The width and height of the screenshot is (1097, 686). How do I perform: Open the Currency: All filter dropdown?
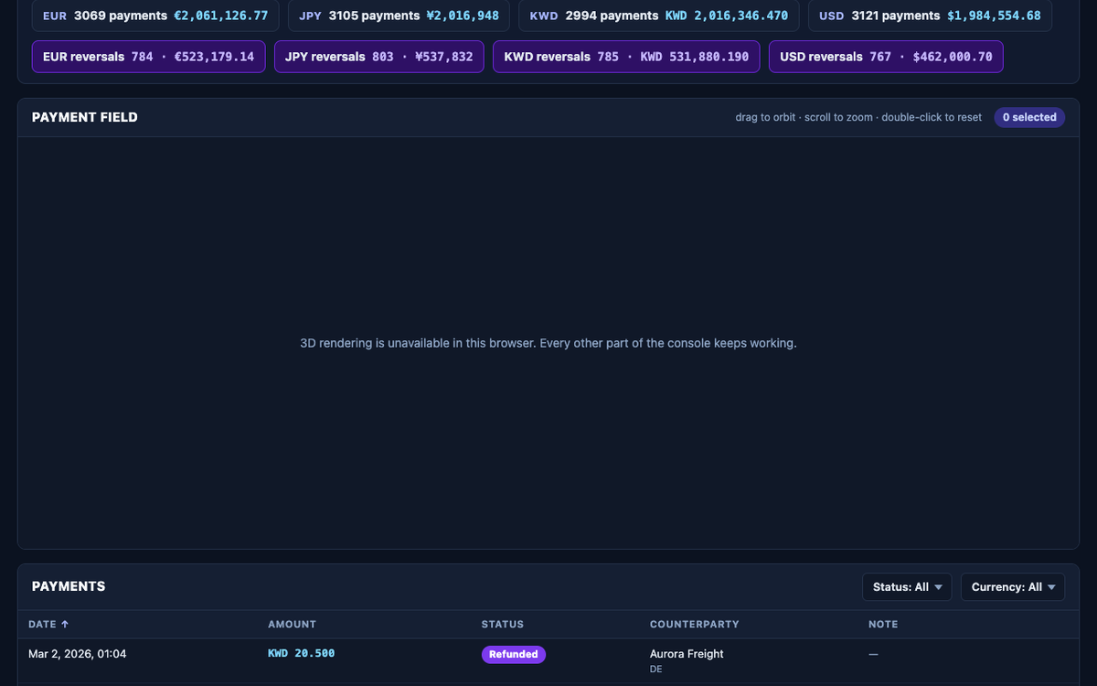tap(1013, 587)
